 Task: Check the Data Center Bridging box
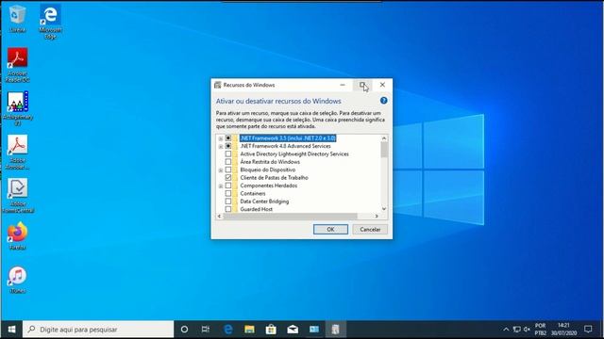(x=228, y=201)
